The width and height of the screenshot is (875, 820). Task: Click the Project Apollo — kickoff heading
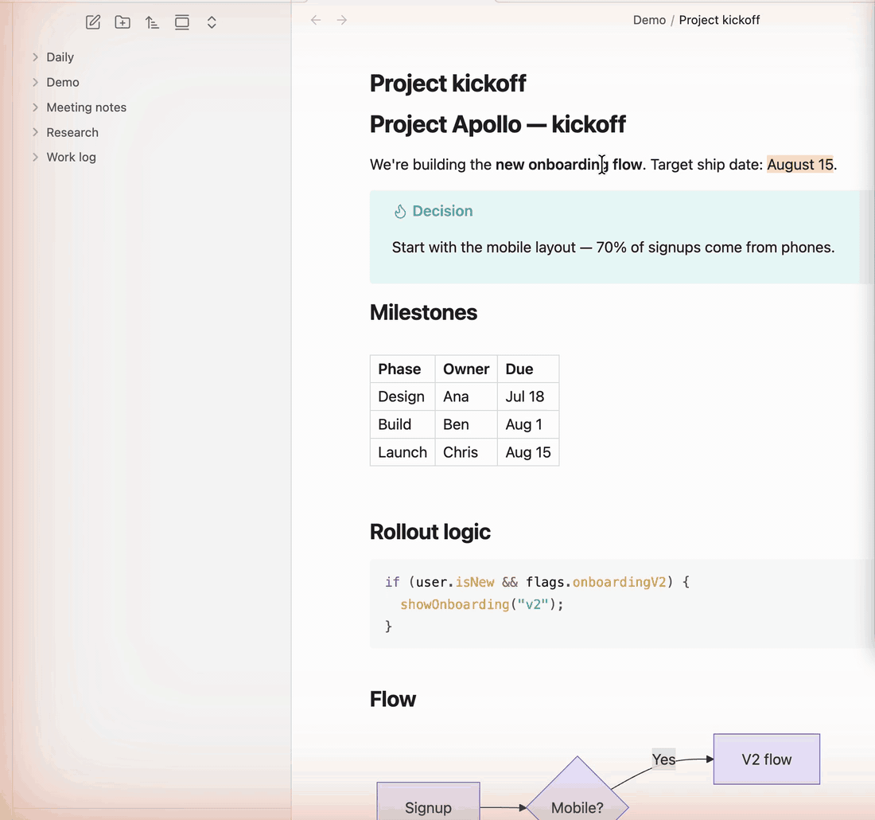(498, 124)
